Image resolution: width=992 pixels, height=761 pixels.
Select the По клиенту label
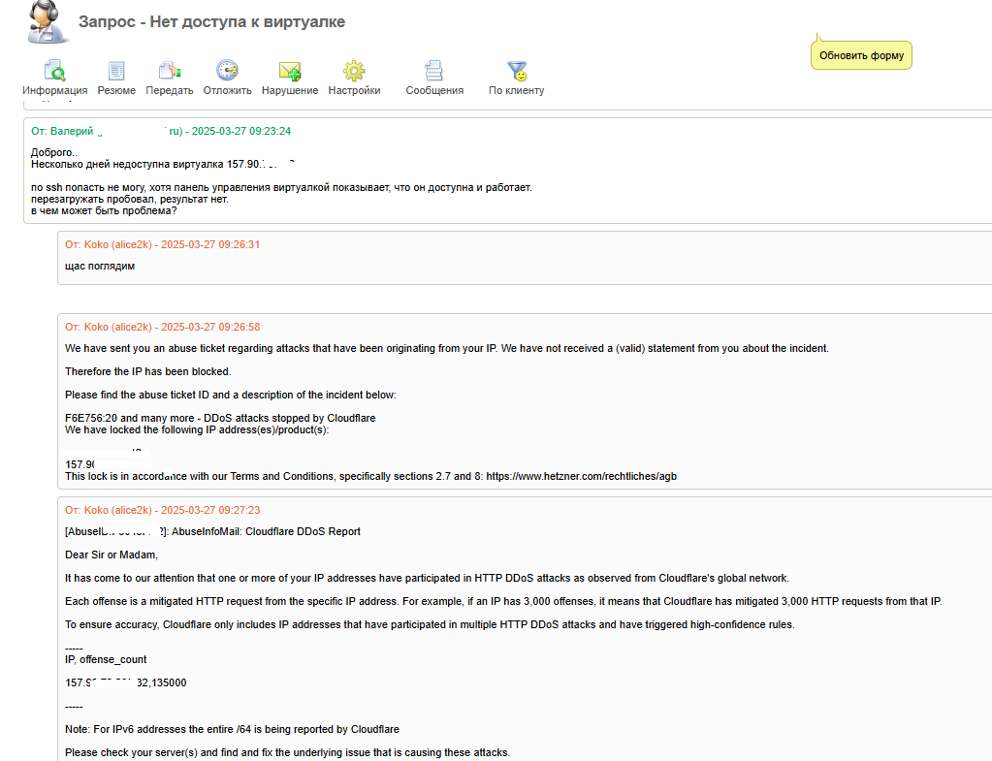pos(516,90)
